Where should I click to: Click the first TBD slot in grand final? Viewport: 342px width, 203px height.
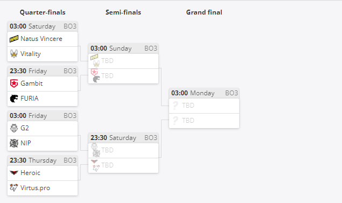coord(204,106)
